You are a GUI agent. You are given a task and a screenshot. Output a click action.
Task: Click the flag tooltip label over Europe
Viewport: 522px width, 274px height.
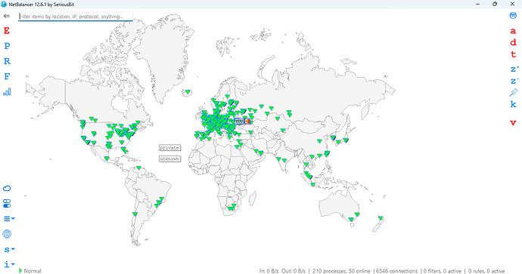tap(242, 122)
